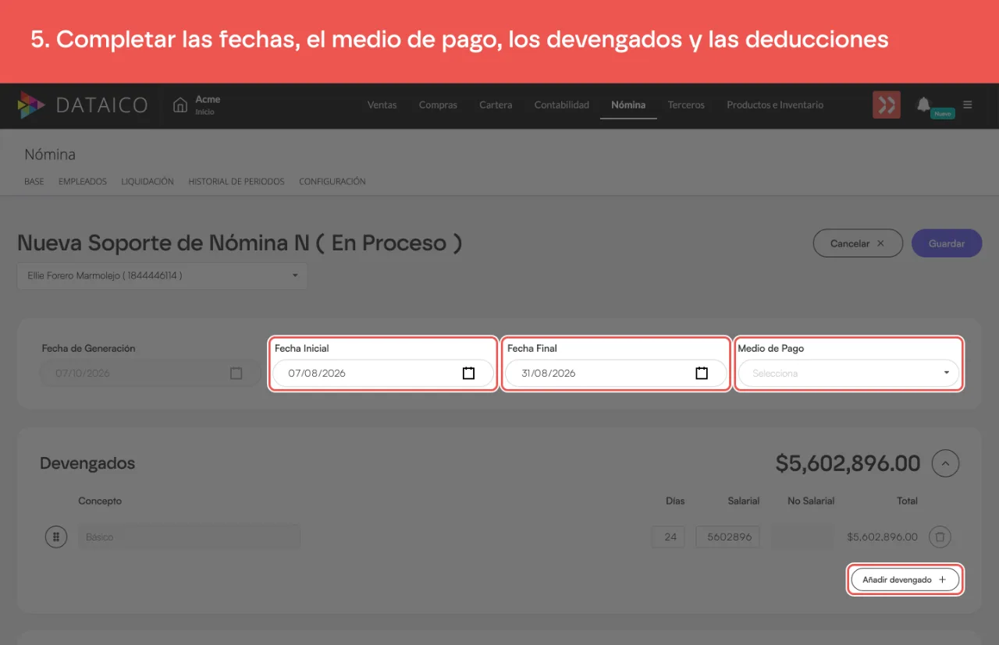Click the Nuevo badge

943,114
